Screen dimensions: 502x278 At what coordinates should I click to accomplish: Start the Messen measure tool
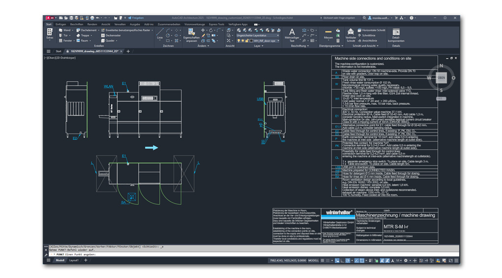pyautogui.click(x=328, y=34)
